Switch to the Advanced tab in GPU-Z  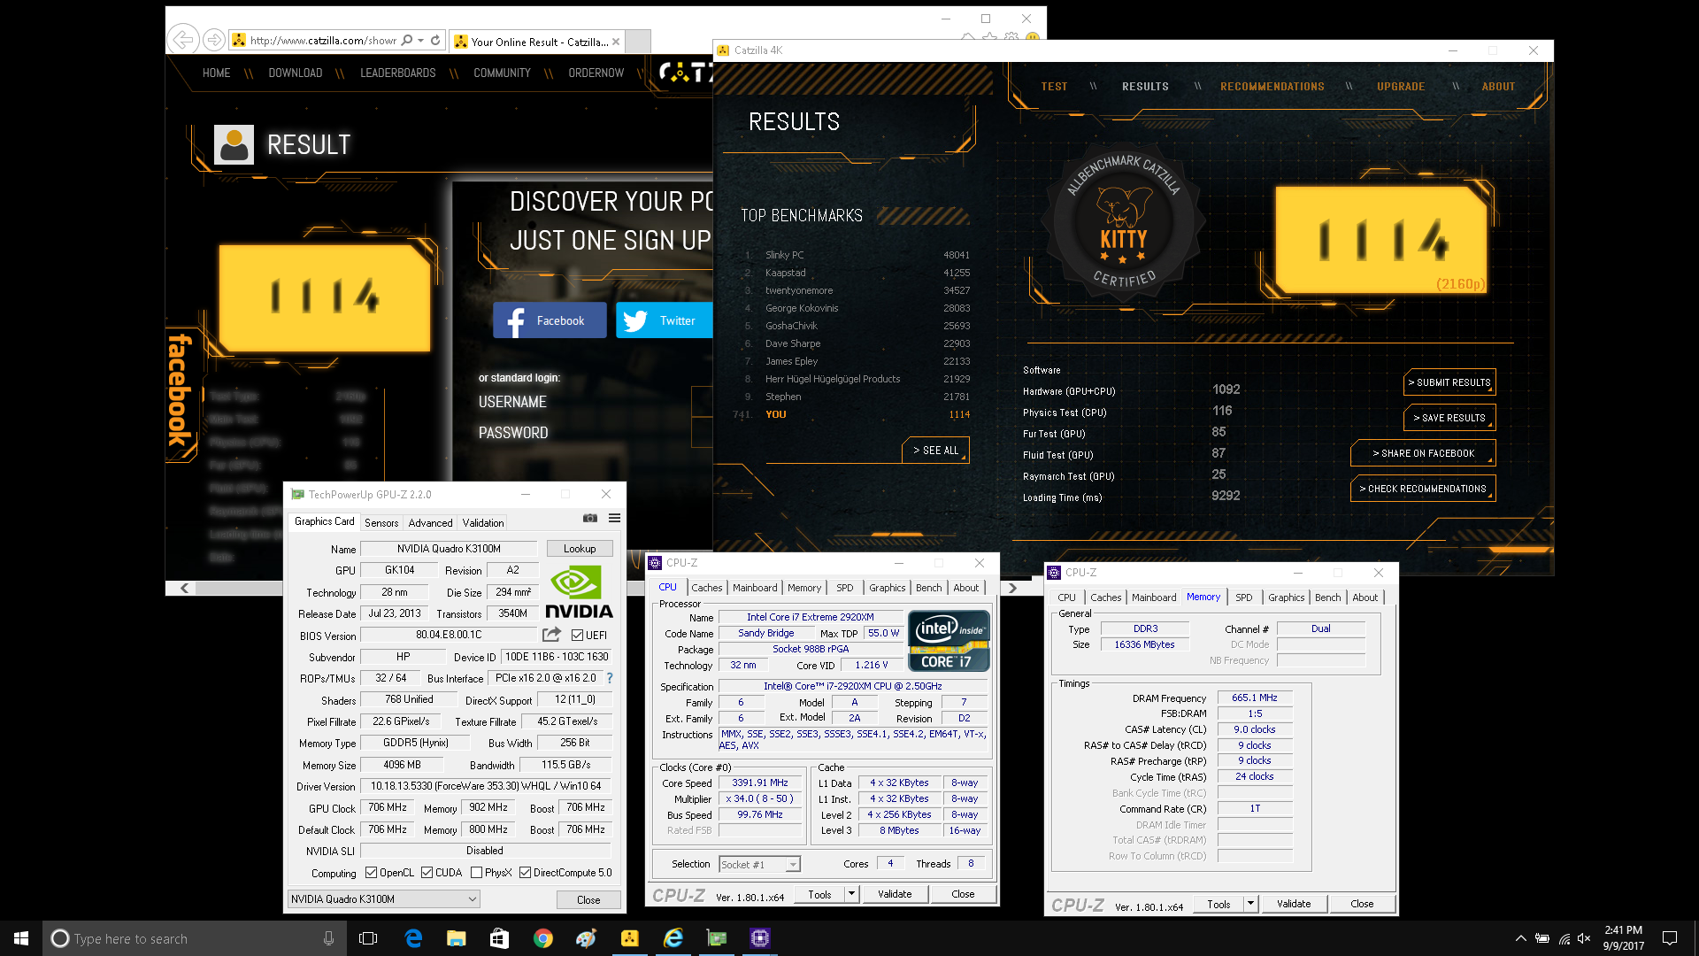(x=430, y=522)
